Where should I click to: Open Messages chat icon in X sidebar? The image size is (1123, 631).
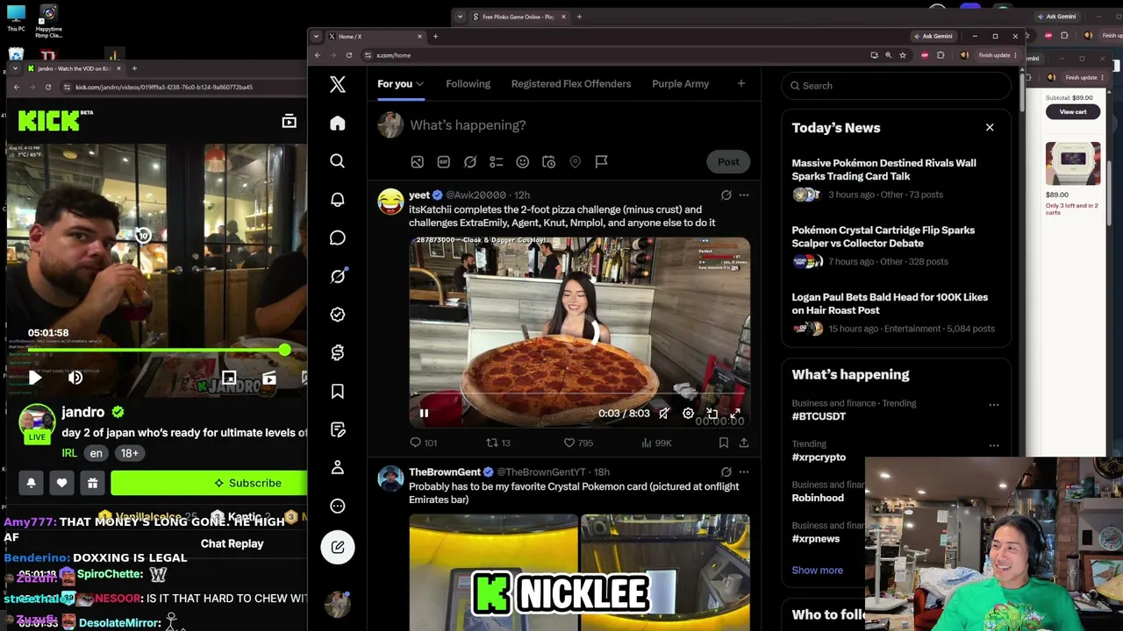338,238
